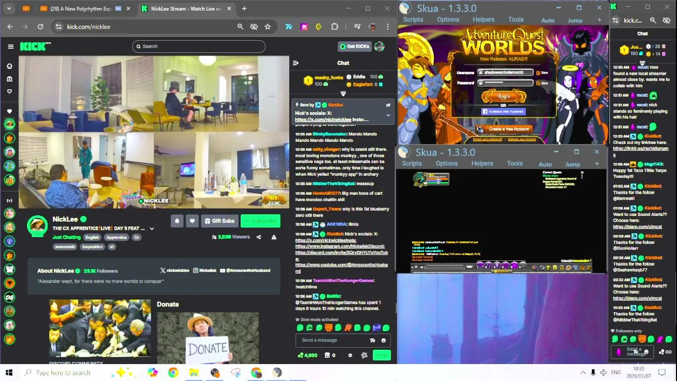Open the Chrome three-dot menu
The width and height of the screenshot is (677, 381).
tap(387, 26)
